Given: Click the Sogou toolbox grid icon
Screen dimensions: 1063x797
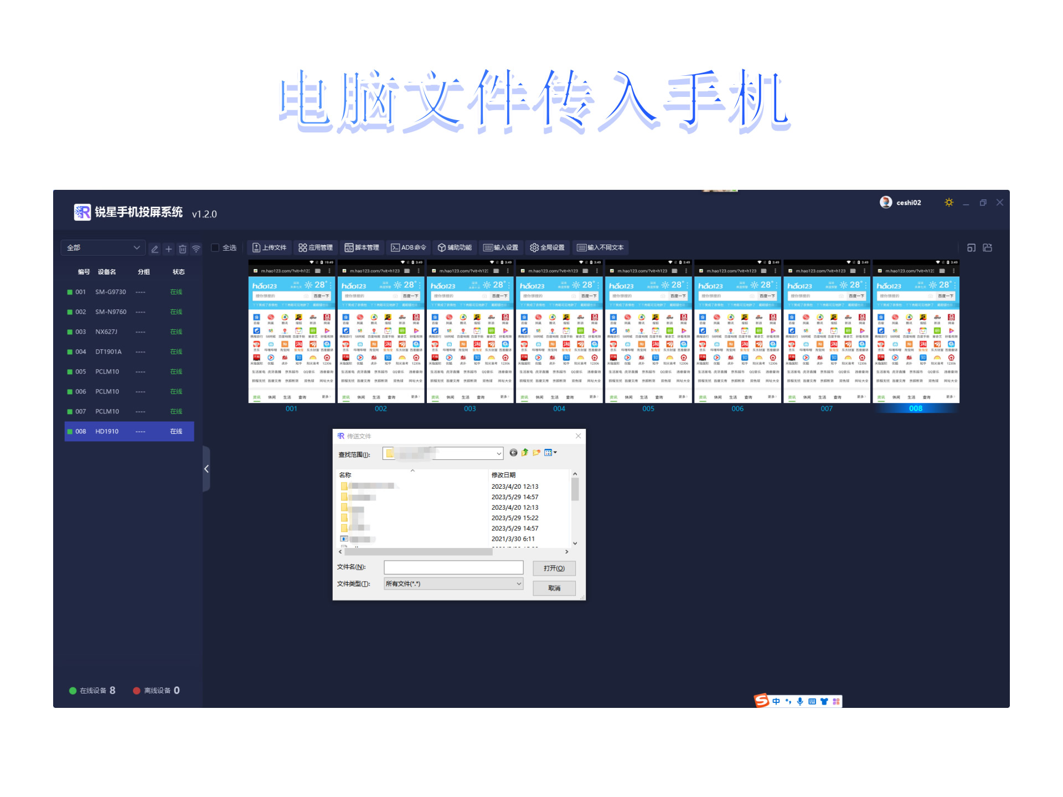Looking at the screenshot, I should tap(836, 701).
